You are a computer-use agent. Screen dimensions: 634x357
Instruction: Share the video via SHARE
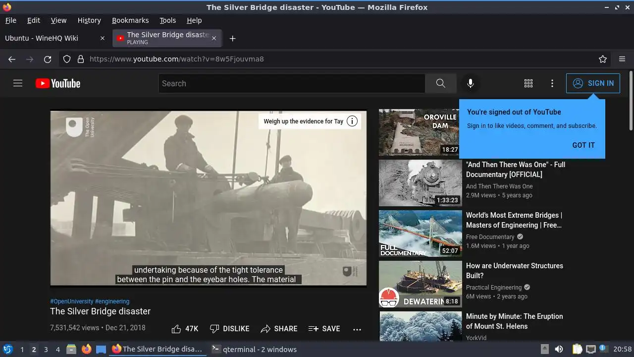279,329
